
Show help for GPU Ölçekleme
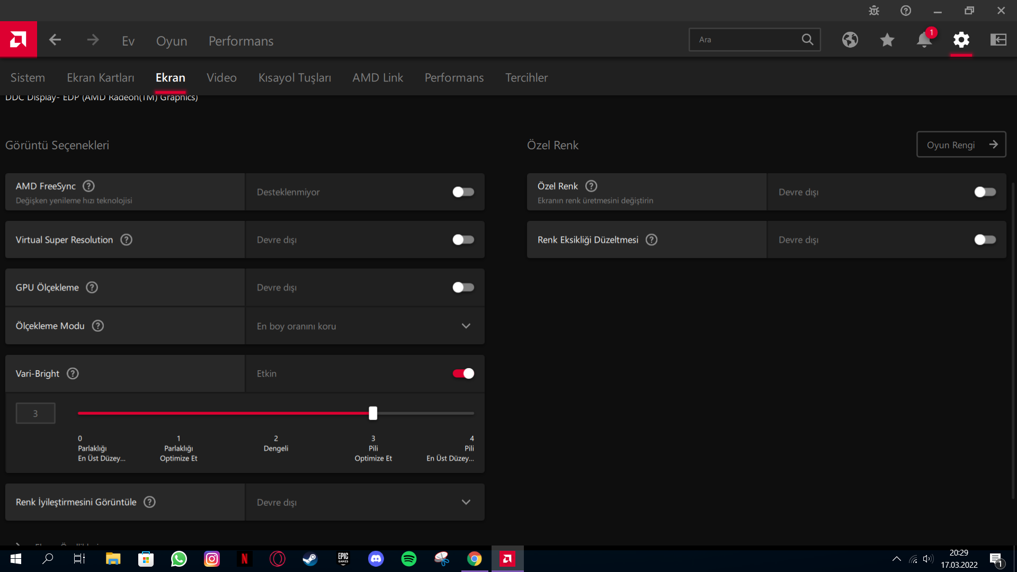click(x=92, y=287)
